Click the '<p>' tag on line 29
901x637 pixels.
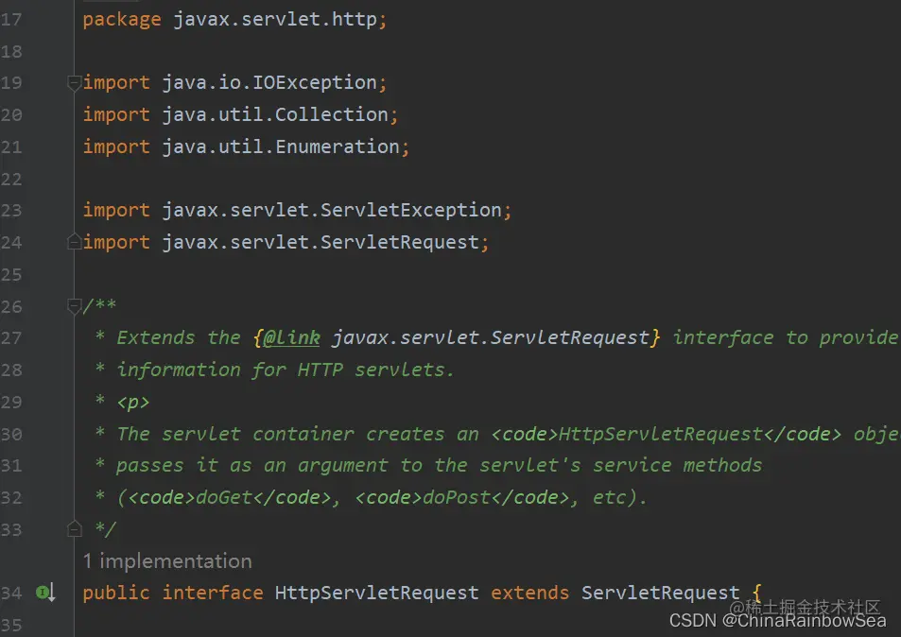tap(133, 402)
